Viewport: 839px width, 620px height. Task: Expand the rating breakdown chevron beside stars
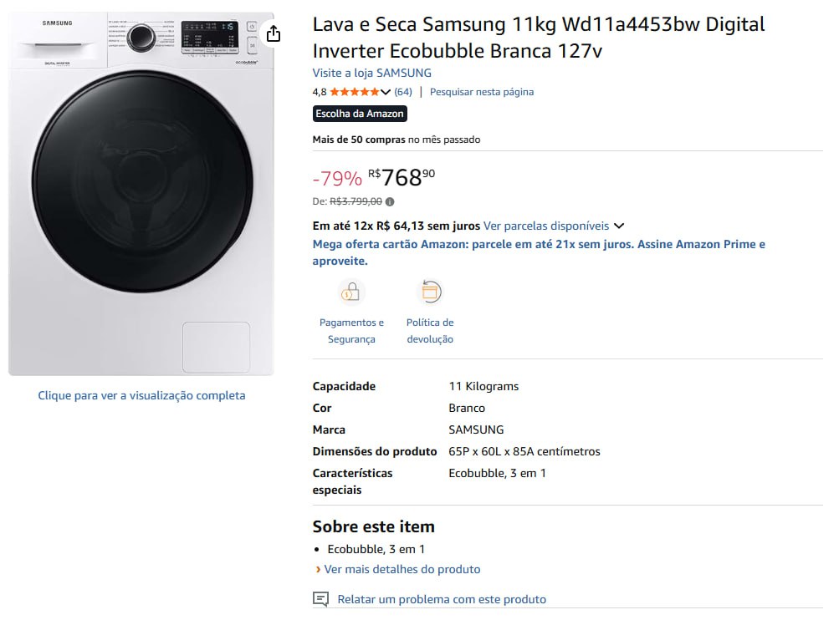[x=385, y=92]
